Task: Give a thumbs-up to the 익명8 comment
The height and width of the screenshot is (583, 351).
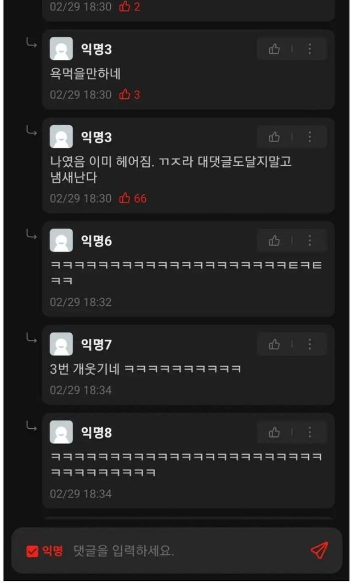Action: point(274,433)
